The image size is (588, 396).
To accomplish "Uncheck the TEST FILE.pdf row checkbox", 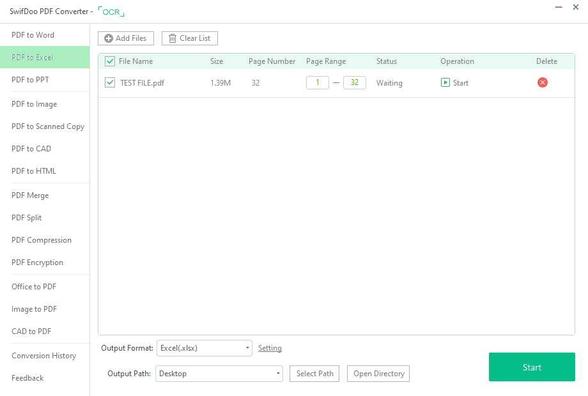I will (110, 82).
